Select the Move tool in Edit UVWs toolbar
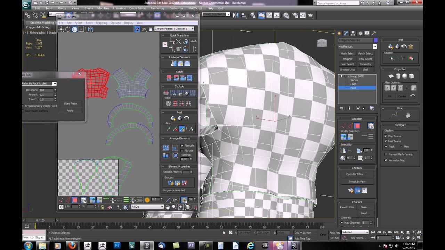 point(61,29)
